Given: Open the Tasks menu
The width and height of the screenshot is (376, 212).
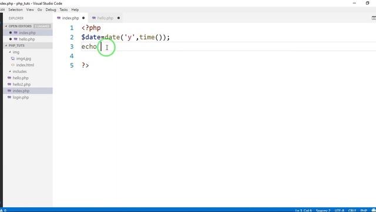Looking at the screenshot, I should point(63,9).
